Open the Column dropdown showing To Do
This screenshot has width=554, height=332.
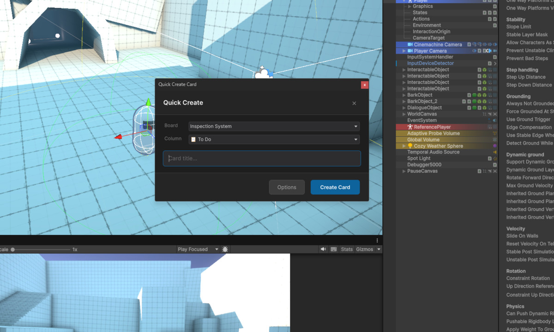pos(274,139)
